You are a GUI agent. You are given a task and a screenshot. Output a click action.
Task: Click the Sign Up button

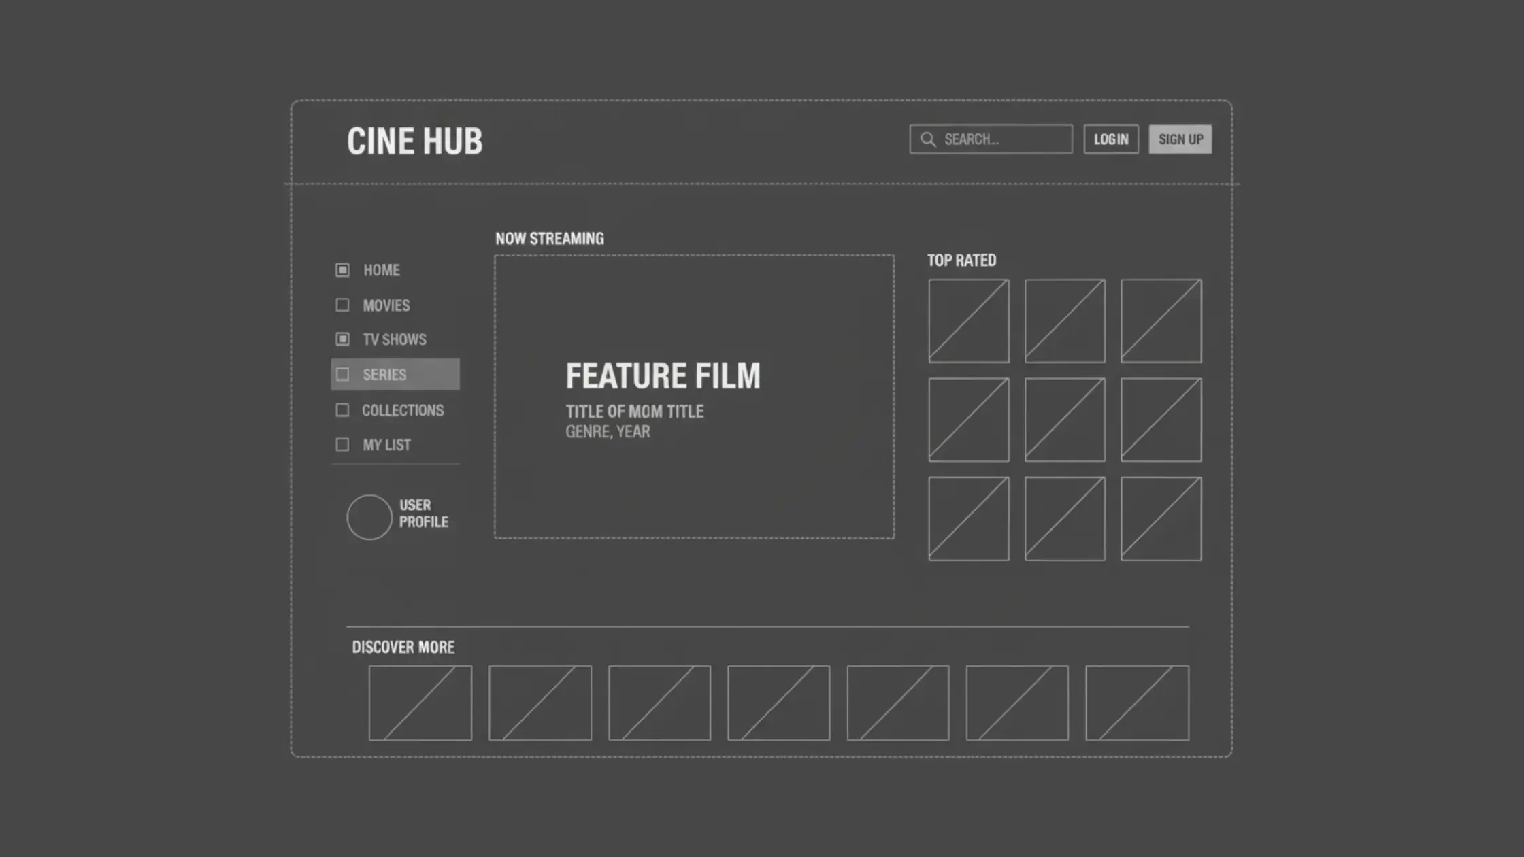click(1180, 139)
